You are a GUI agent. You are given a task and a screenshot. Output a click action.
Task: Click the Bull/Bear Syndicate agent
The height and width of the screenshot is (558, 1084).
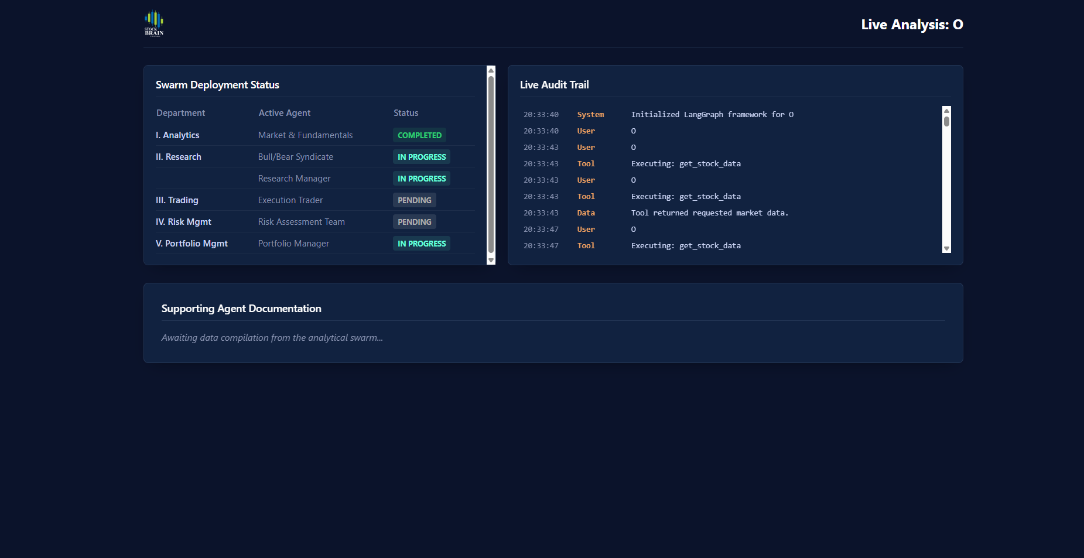[x=296, y=157]
